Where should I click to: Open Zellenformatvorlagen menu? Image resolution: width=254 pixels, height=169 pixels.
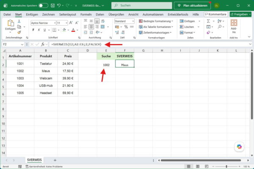[155, 33]
